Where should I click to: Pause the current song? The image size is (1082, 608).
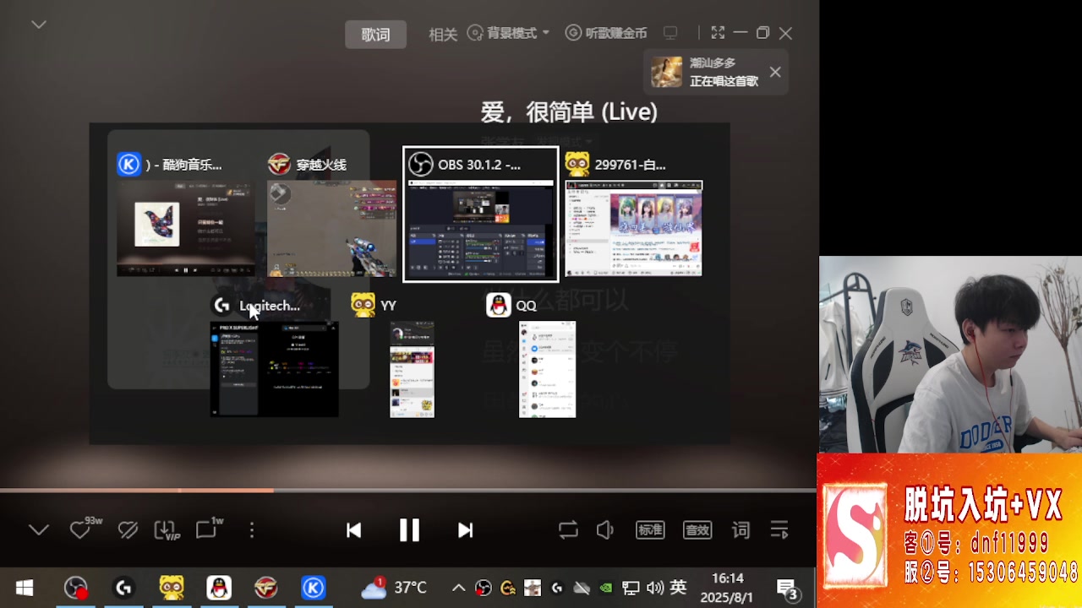(409, 530)
